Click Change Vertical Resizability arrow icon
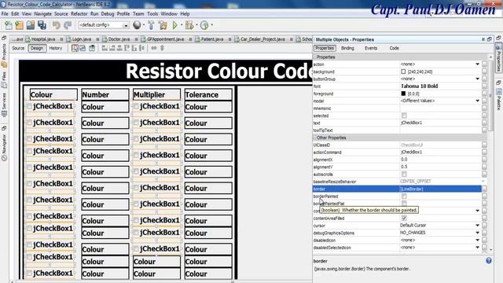503x283 pixels. pyautogui.click(x=162, y=48)
